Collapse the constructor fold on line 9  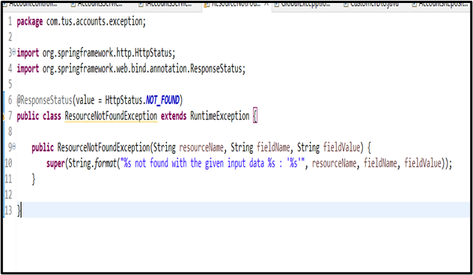[14, 146]
